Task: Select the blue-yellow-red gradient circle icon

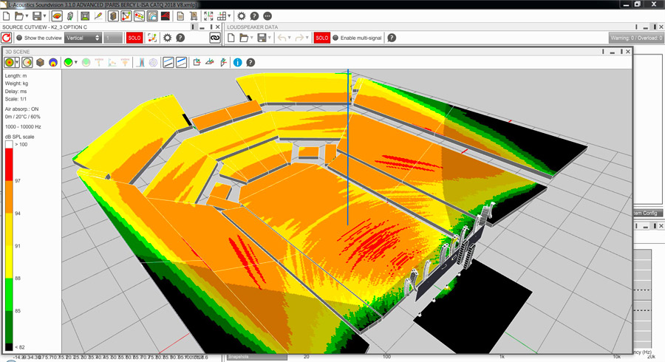Action: point(53,63)
